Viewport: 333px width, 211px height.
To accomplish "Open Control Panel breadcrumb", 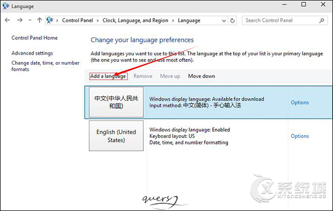I will (x=77, y=20).
